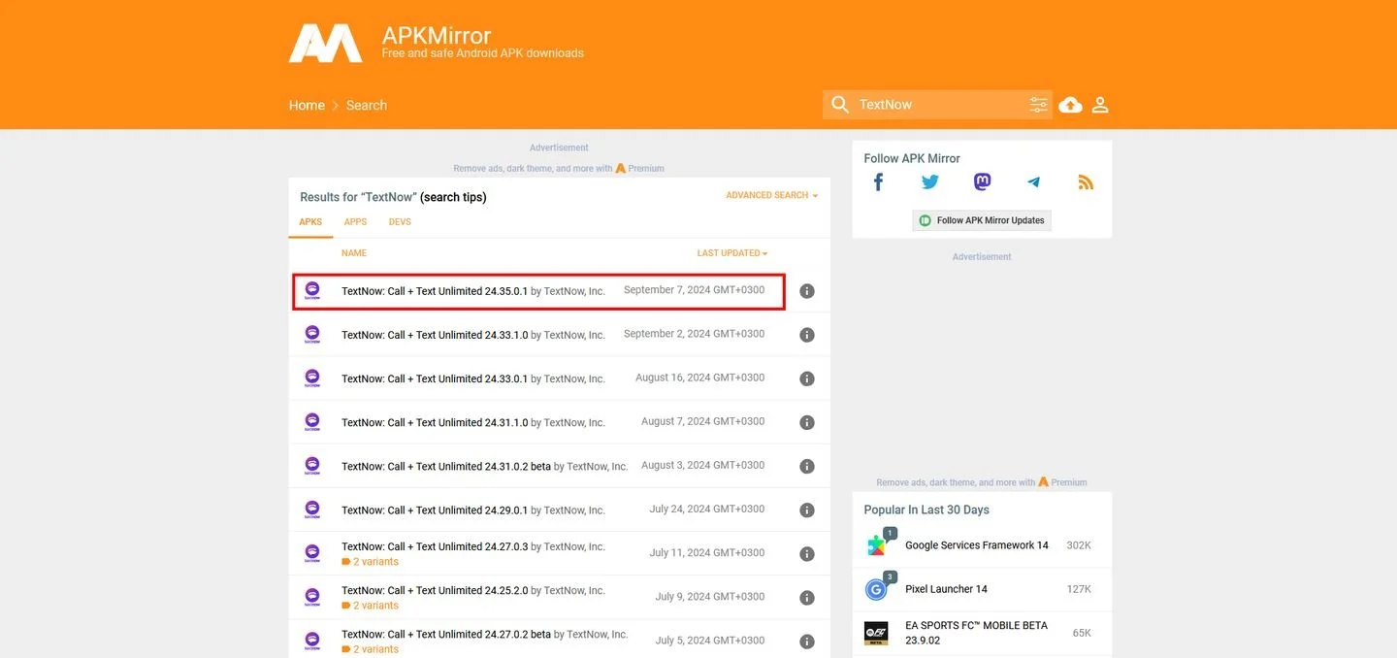Show info for TextNow 24.31.1.0
The image size is (1397, 658).
click(806, 422)
